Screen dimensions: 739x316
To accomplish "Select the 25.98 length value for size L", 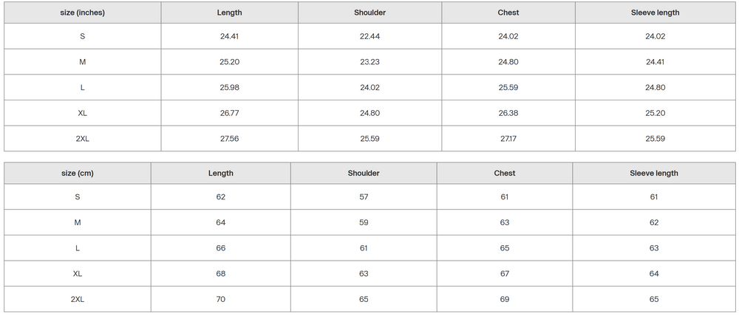I will pyautogui.click(x=229, y=88).
